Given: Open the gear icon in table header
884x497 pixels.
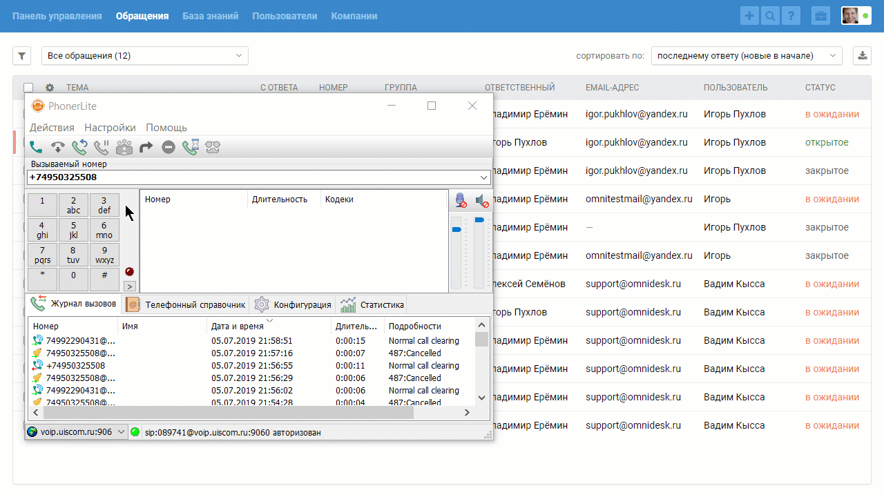Looking at the screenshot, I should click(50, 88).
